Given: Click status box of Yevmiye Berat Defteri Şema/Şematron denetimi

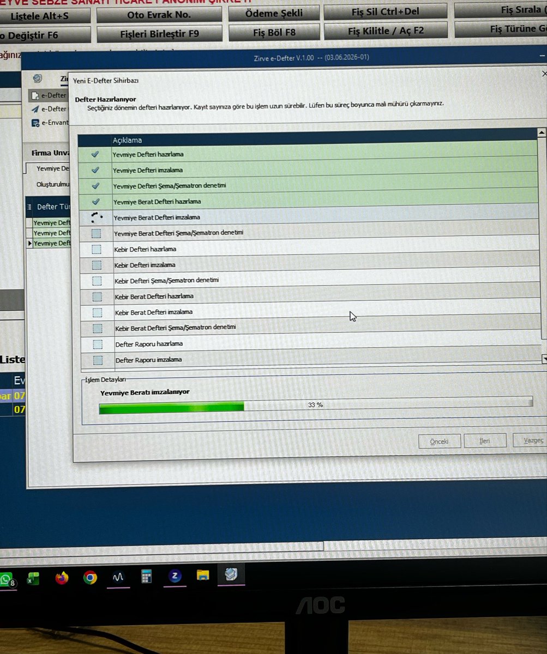Looking at the screenshot, I should pos(97,233).
